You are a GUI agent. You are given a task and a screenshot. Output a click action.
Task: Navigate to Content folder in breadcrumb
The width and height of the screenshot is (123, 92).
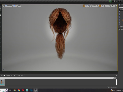(8, 75)
